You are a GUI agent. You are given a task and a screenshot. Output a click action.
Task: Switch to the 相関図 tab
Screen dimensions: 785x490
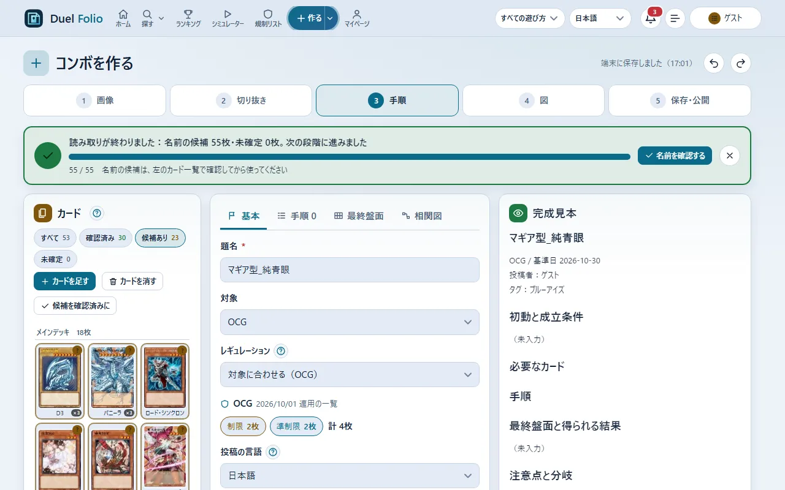click(422, 216)
